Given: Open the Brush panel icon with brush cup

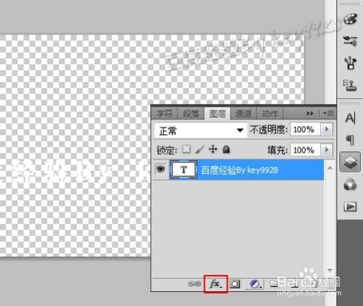Looking at the screenshot, I should point(350,63).
